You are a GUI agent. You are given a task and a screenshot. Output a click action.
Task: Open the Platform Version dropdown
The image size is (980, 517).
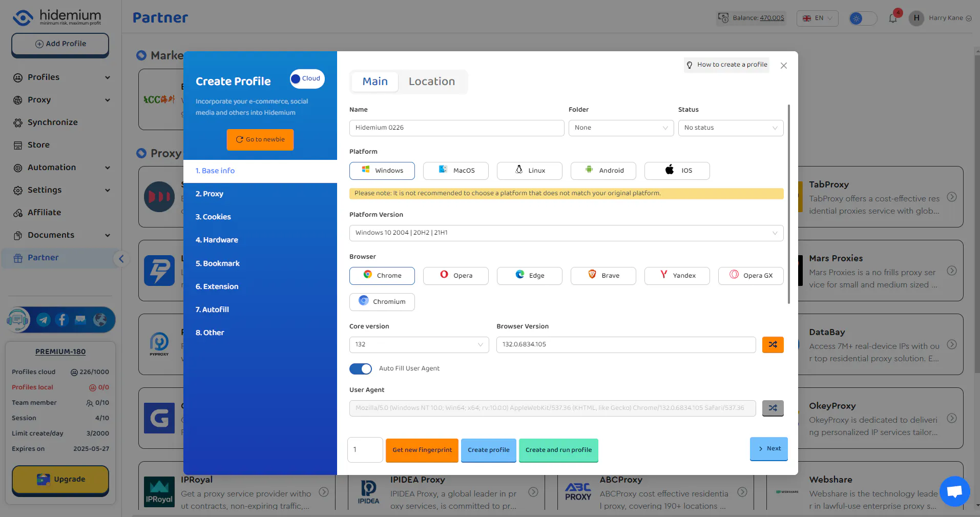coord(567,233)
